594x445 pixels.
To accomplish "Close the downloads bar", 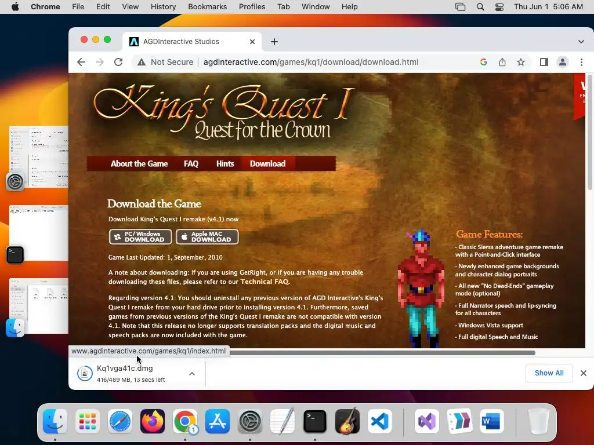I will tap(584, 373).
